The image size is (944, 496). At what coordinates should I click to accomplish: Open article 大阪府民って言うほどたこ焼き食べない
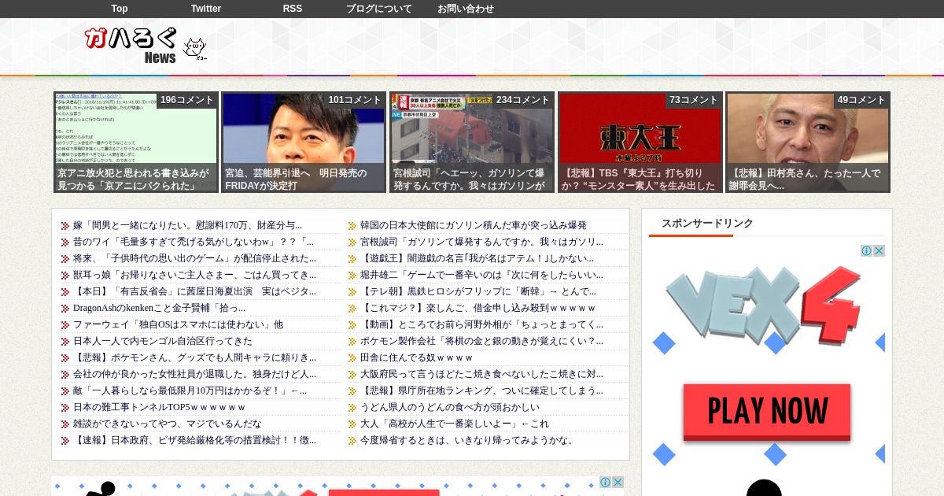[481, 374]
